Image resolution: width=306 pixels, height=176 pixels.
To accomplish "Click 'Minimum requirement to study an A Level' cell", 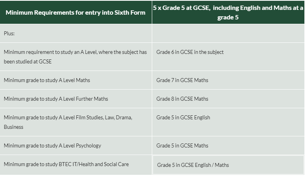I will [76, 57].
